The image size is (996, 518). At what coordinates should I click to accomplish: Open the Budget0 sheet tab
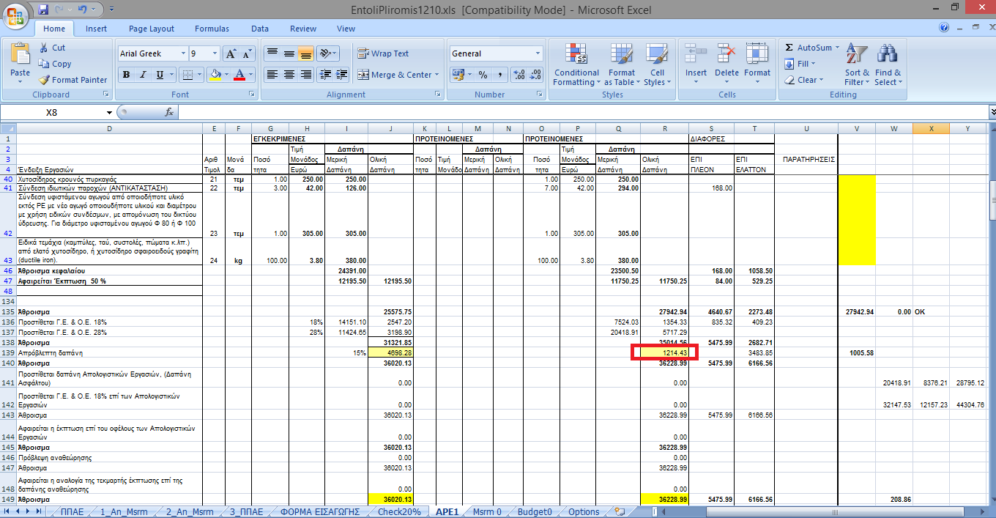[534, 511]
